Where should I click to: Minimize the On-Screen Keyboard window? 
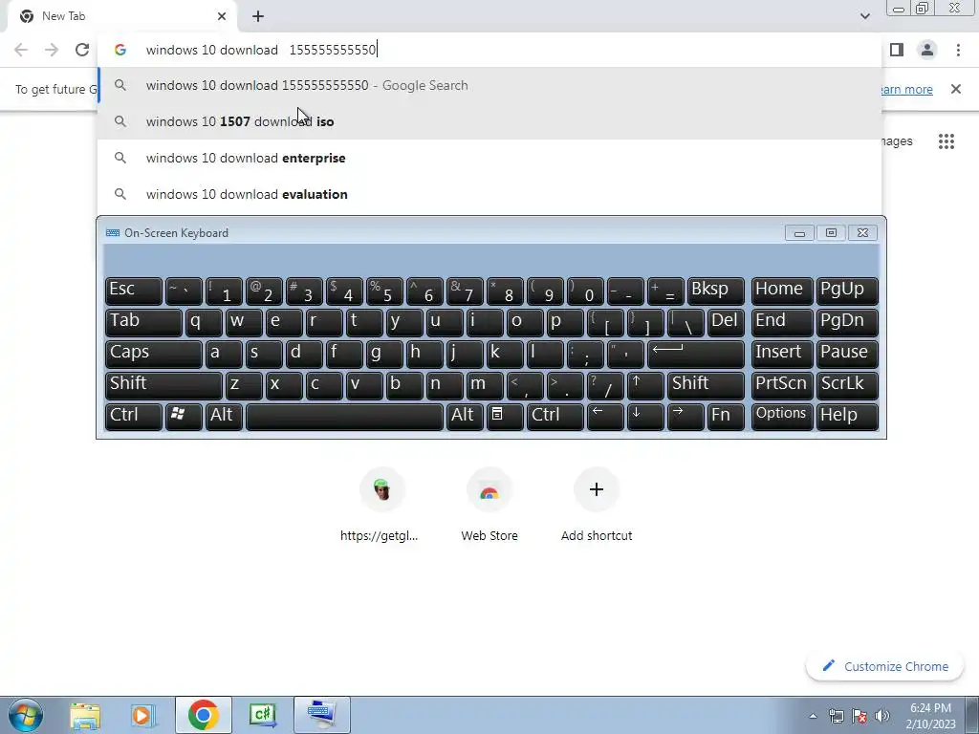pyautogui.click(x=799, y=233)
